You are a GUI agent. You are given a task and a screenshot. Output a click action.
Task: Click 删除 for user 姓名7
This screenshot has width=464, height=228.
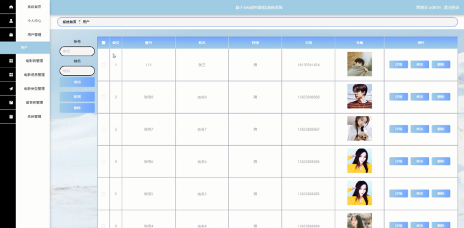click(x=441, y=129)
